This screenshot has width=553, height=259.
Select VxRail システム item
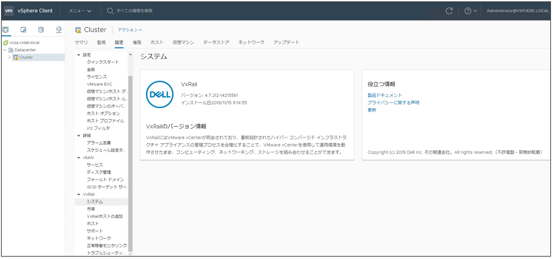pyautogui.click(x=101, y=202)
